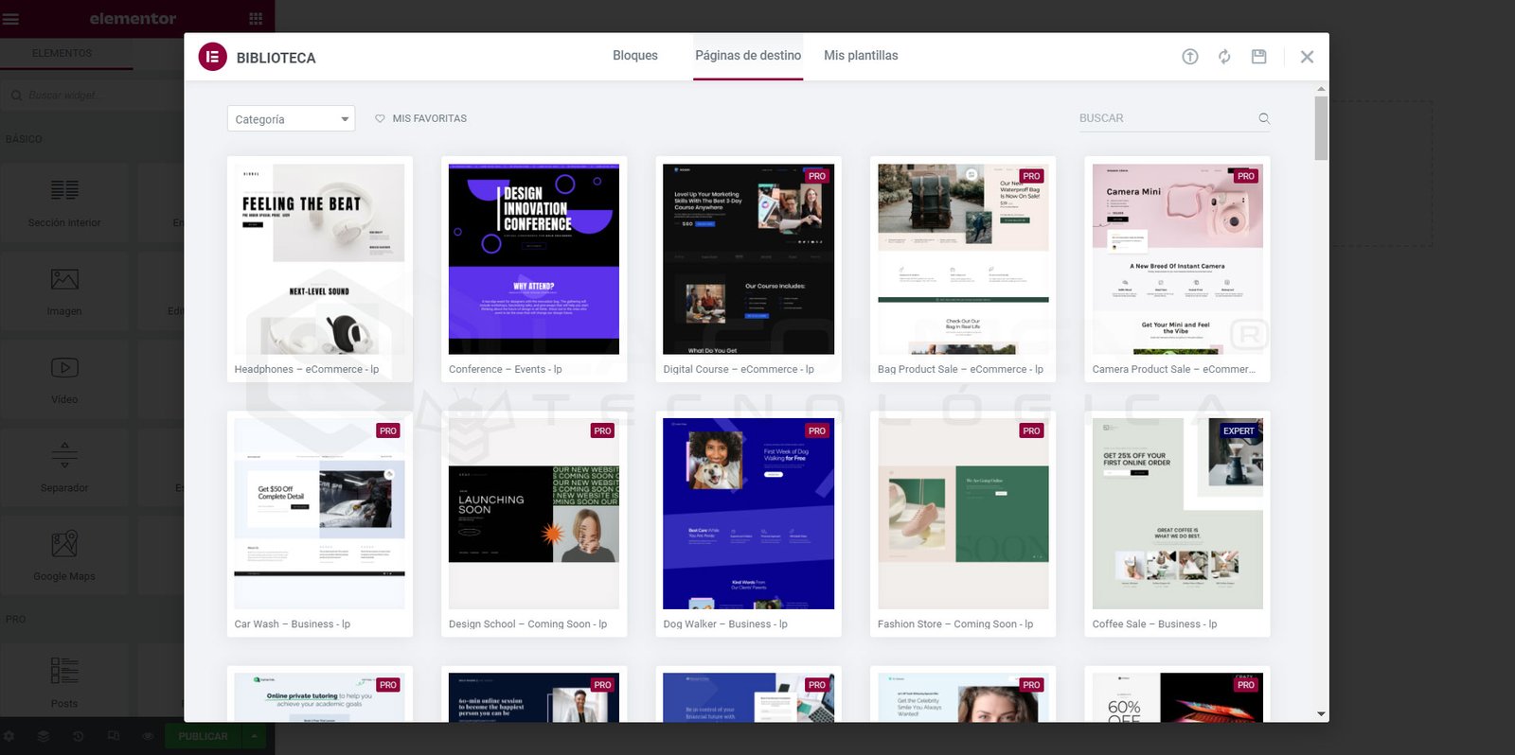Click the library vertical scrollbar thumb
This screenshot has width=1515, height=755.
(x=1321, y=128)
